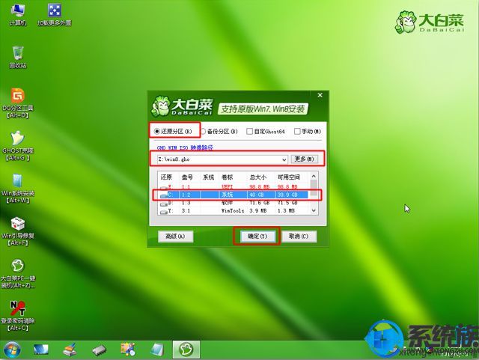The width and height of the screenshot is (479, 360).
Task: Click the colorful map icon in the taskbar
Action: 128,350
